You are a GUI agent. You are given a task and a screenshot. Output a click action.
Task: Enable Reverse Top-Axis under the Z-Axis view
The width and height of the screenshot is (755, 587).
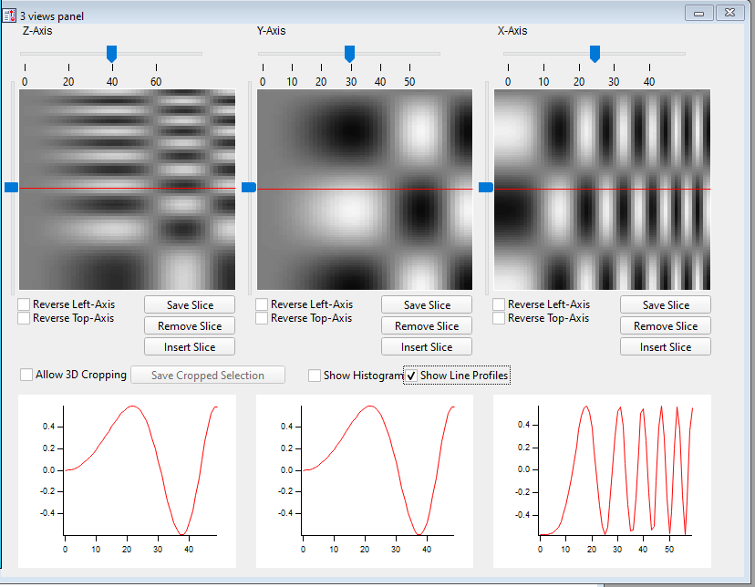[x=23, y=318]
